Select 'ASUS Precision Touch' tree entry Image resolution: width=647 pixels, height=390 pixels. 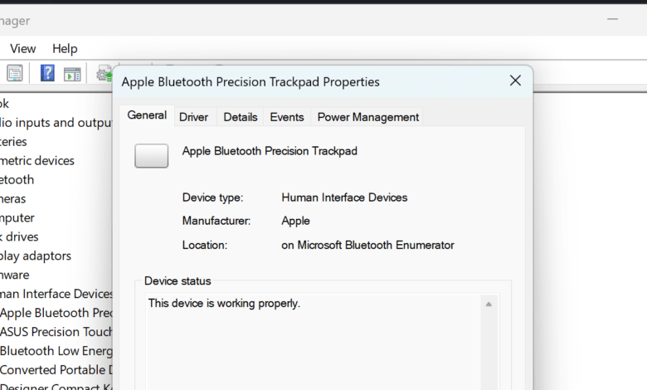coord(56,332)
